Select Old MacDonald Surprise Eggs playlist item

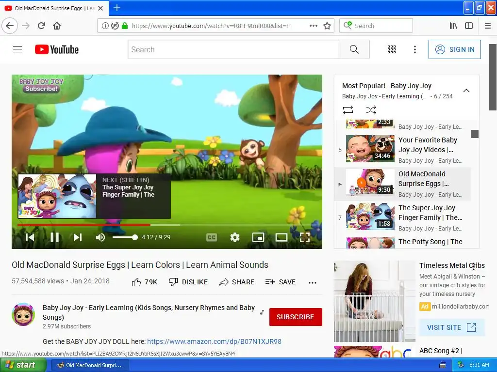click(x=402, y=184)
